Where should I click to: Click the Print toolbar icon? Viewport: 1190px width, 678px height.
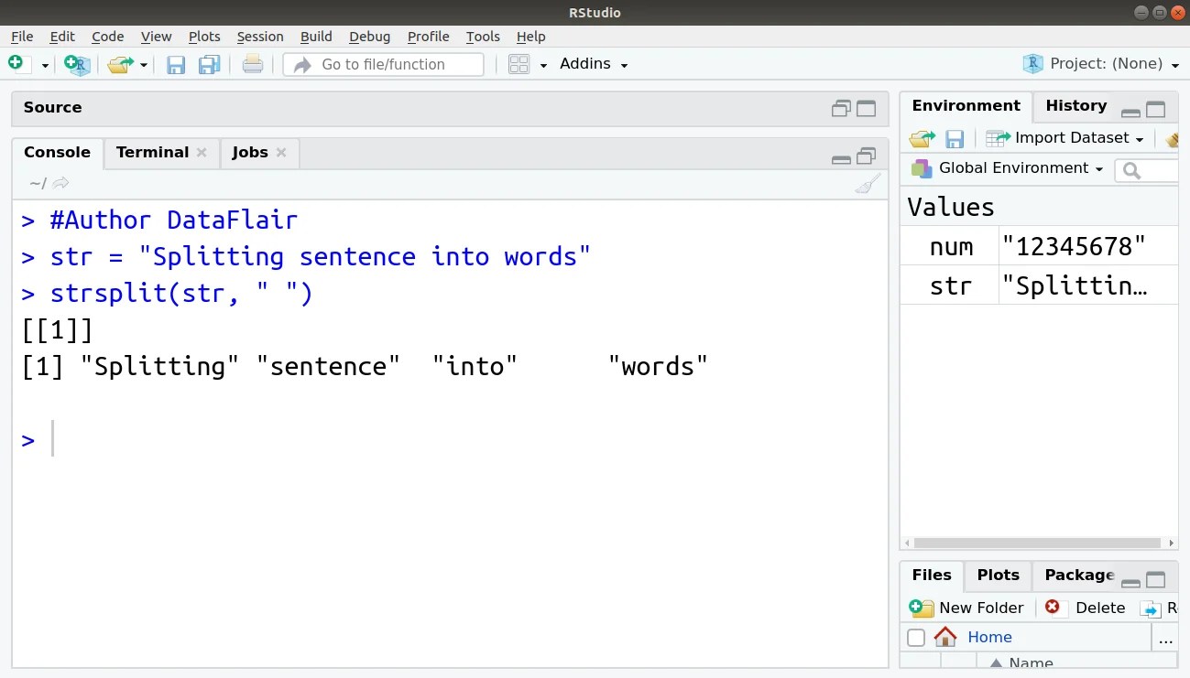point(253,63)
